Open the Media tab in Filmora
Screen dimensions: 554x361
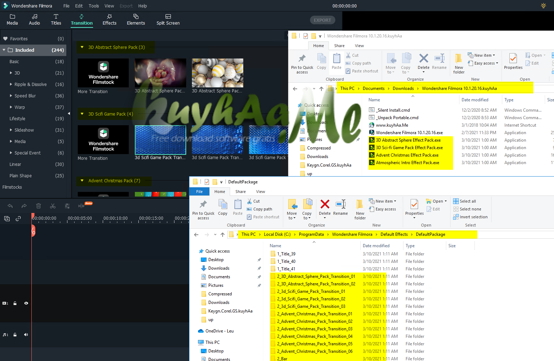(12, 20)
